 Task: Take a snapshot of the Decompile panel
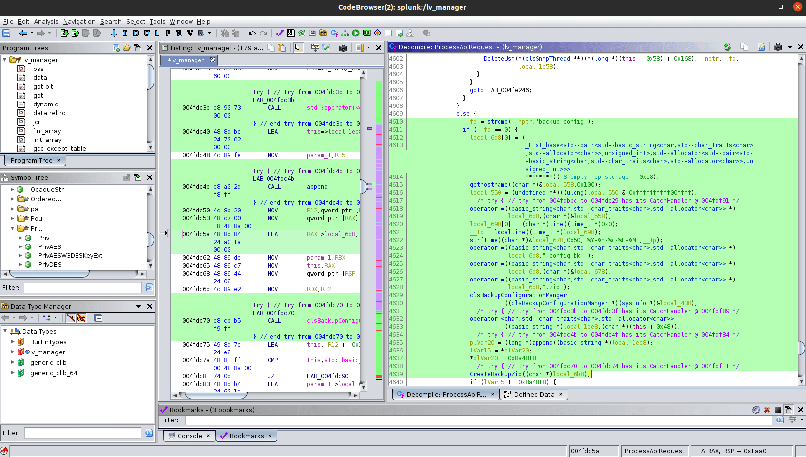[777, 47]
